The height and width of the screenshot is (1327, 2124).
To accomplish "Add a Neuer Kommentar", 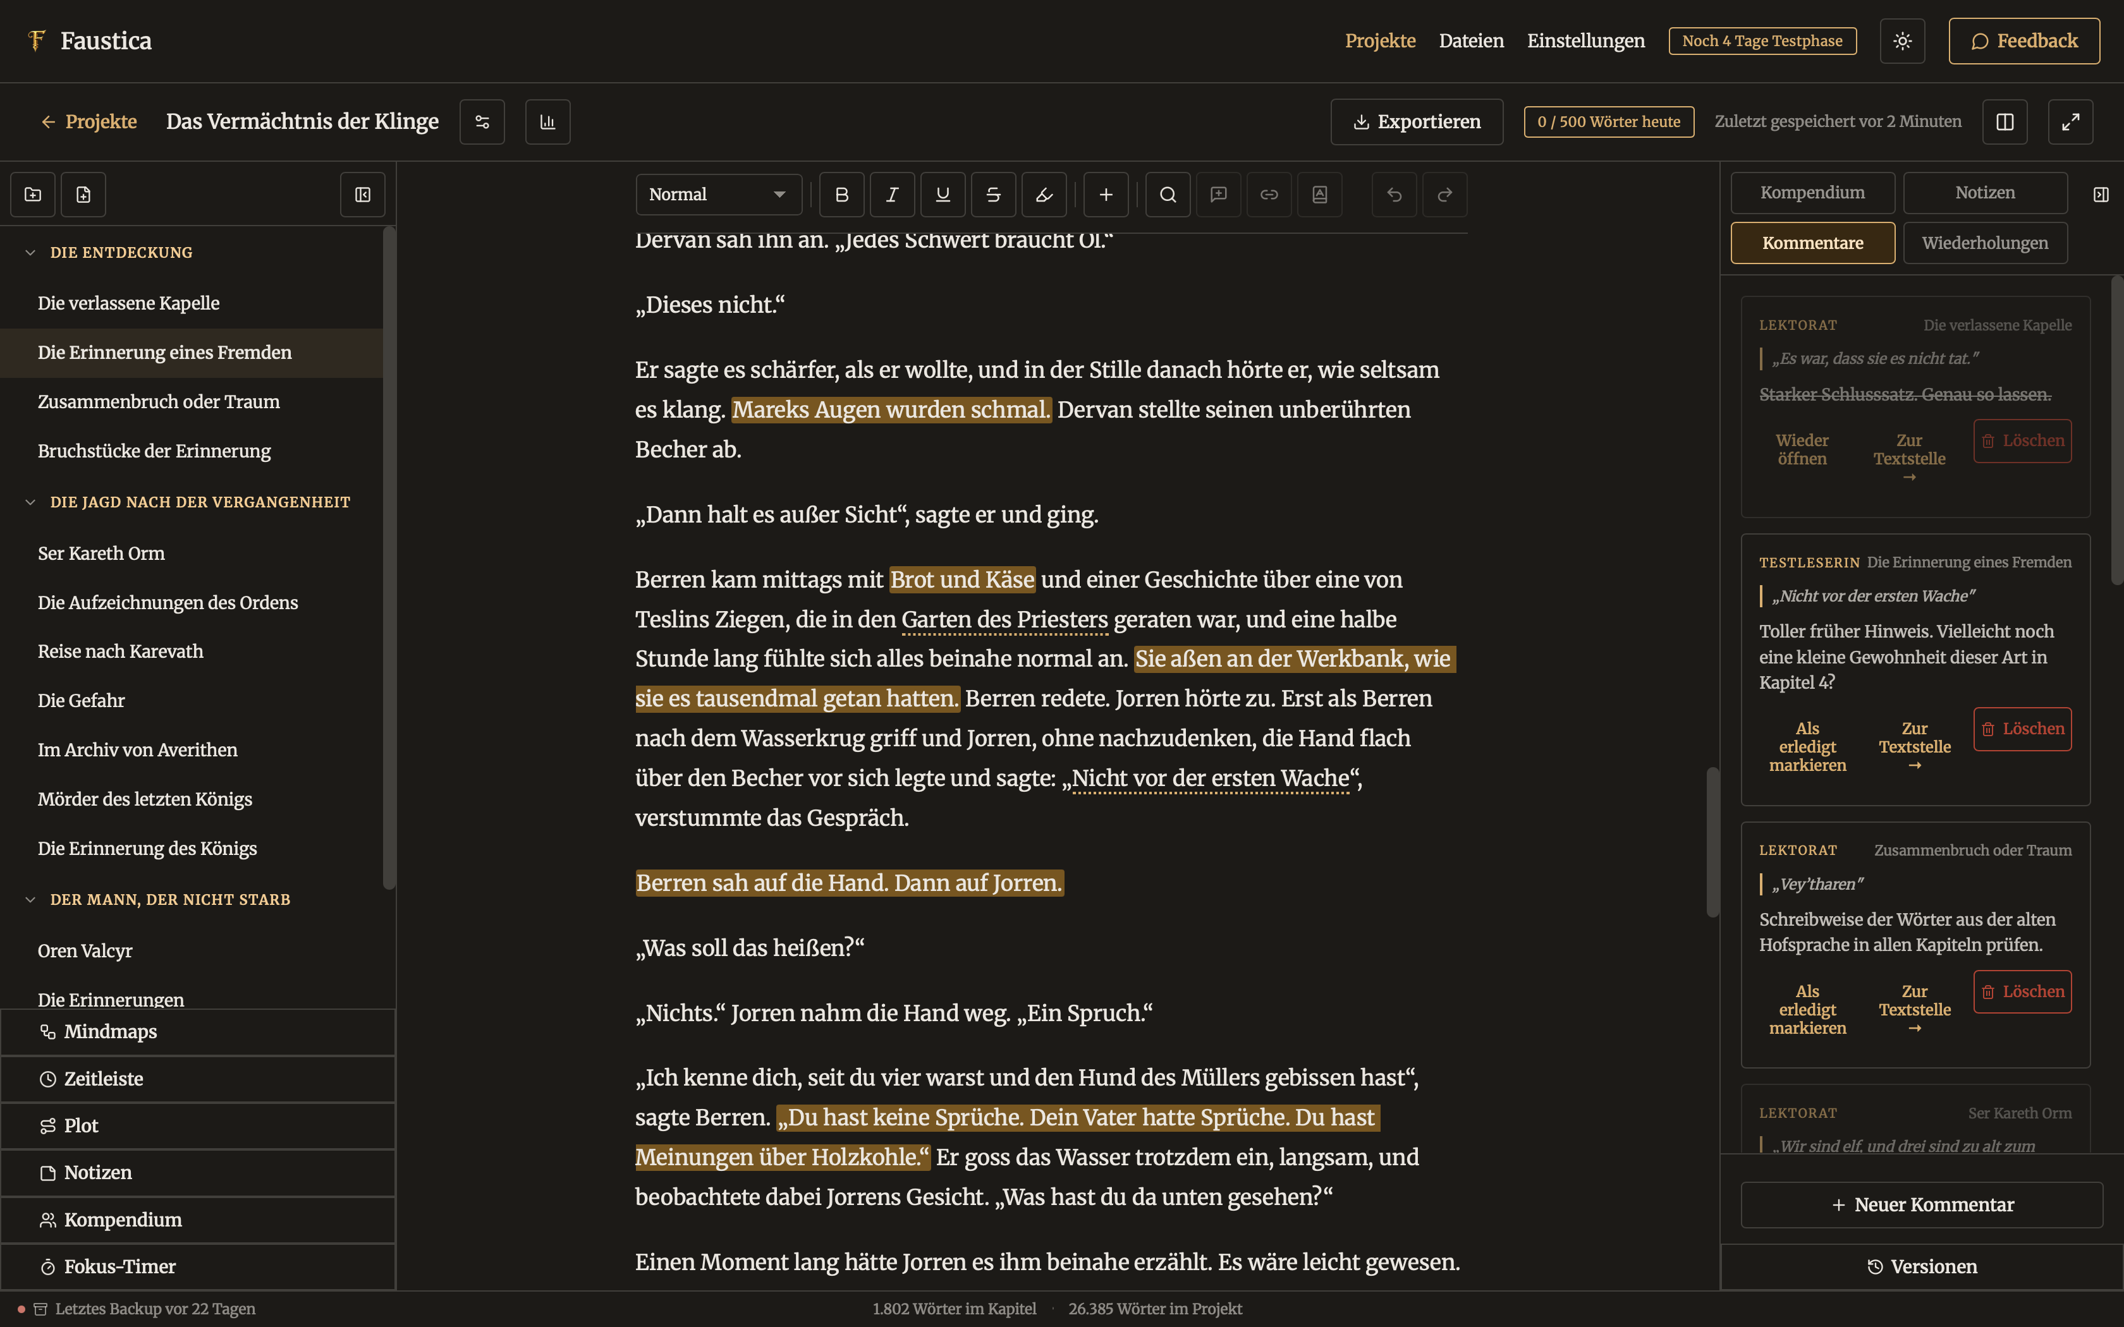I will click(x=1922, y=1204).
